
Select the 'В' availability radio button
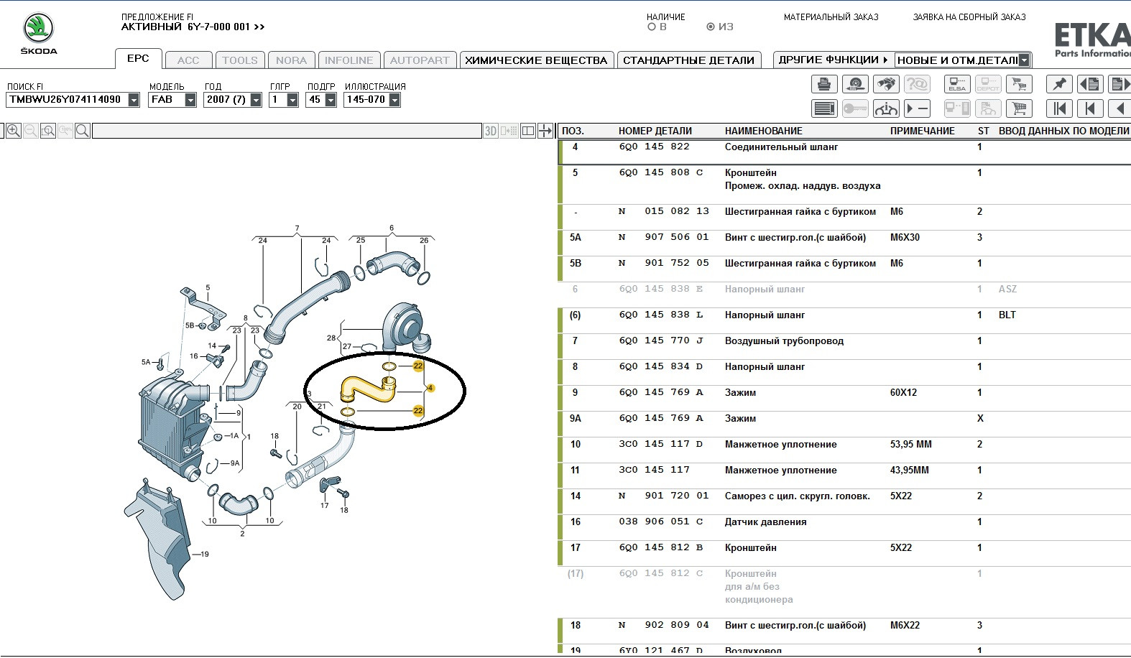pos(652,27)
